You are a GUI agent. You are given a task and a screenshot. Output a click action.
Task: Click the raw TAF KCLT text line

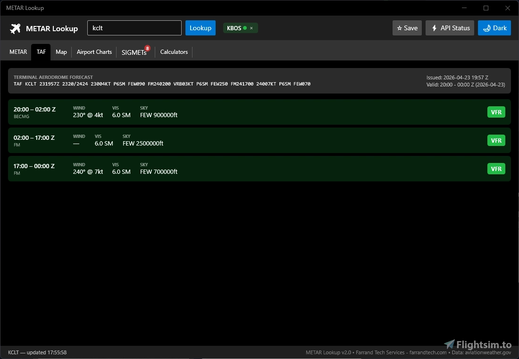tap(162, 84)
